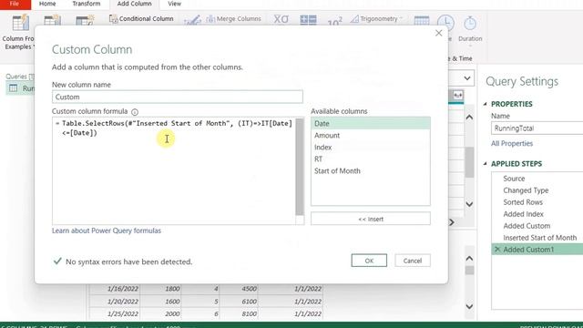Click the query Name field in Query Settings
Image resolution: width=583 pixels, height=328 pixels.
pos(537,128)
